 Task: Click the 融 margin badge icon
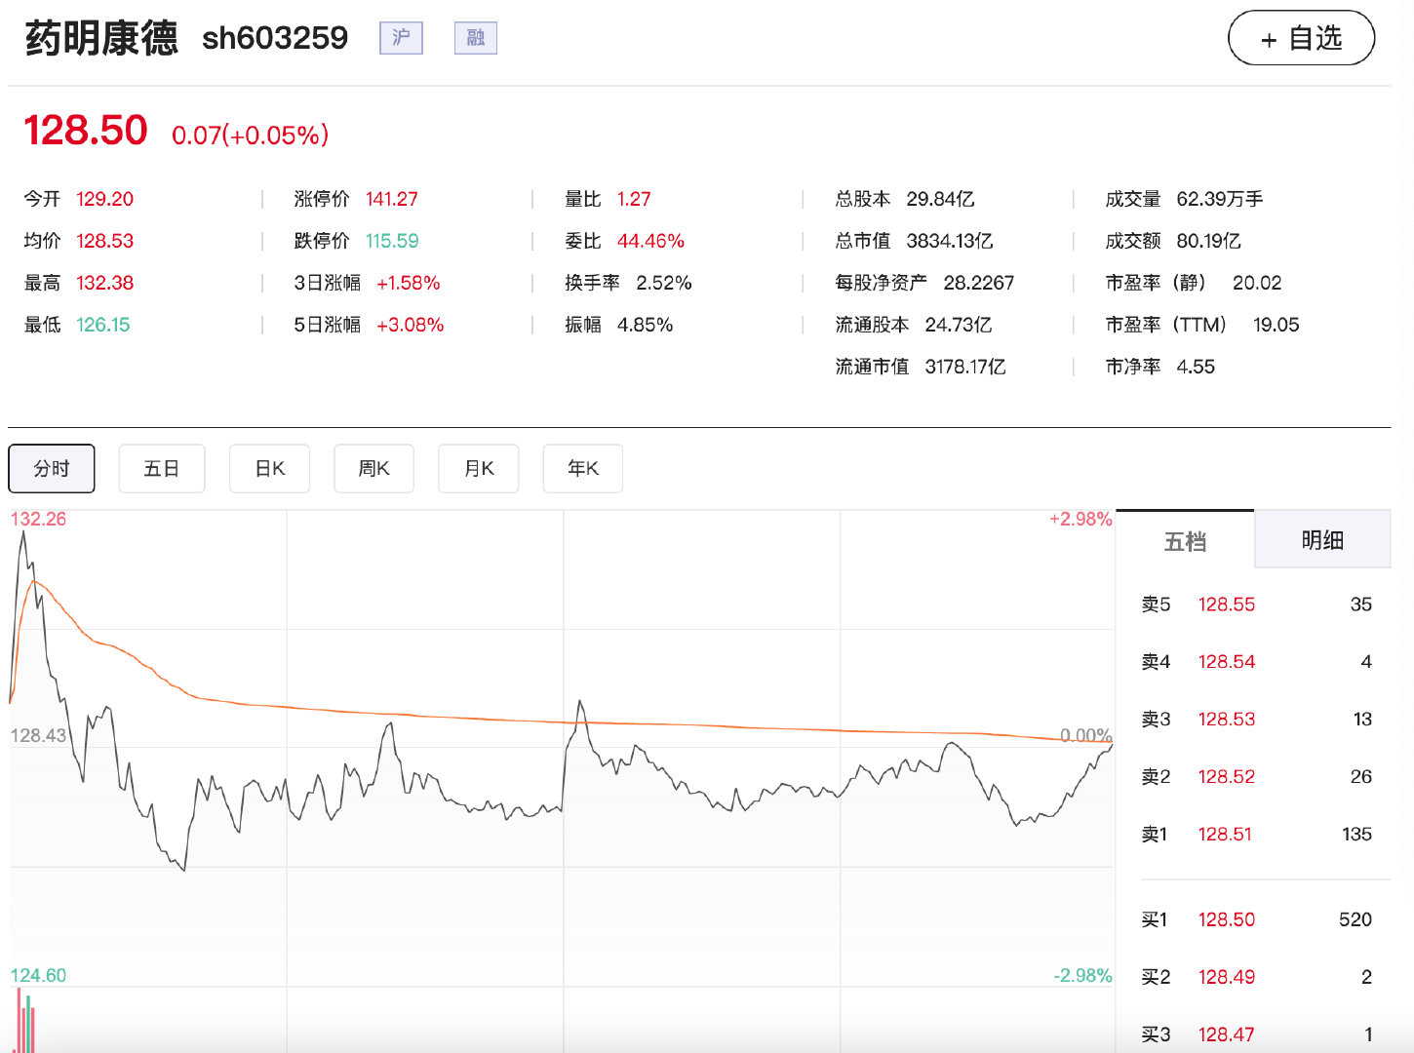476,38
